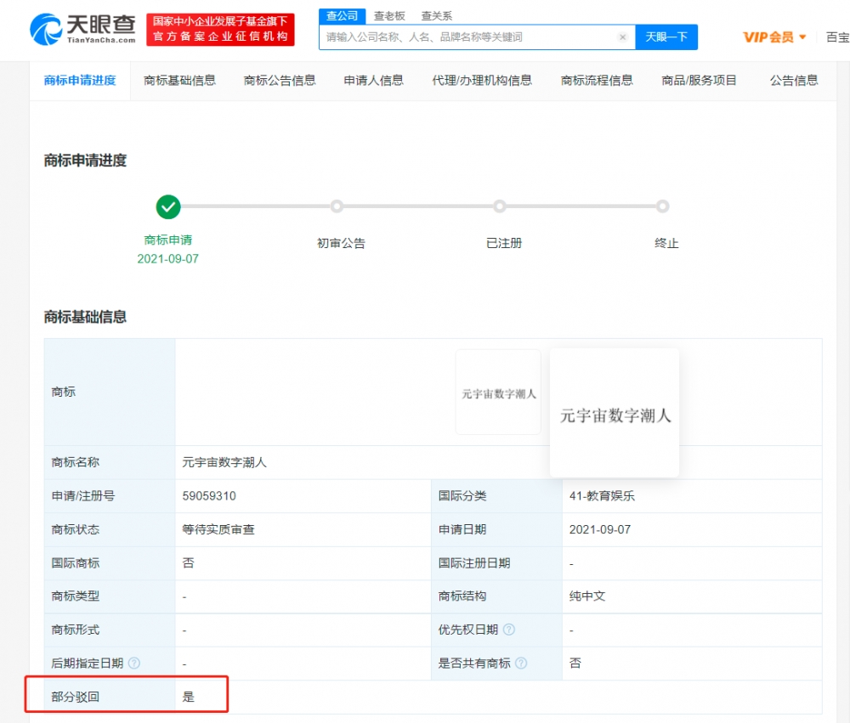Image resolution: width=850 pixels, height=723 pixels.
Task: Open the 后期指定日期 help icon
Action: (134, 663)
